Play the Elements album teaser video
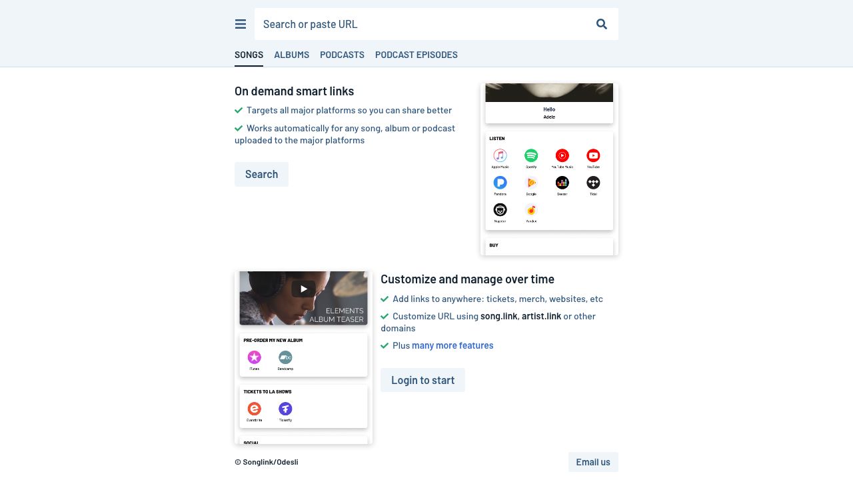This screenshot has height=480, width=853. tap(303, 289)
